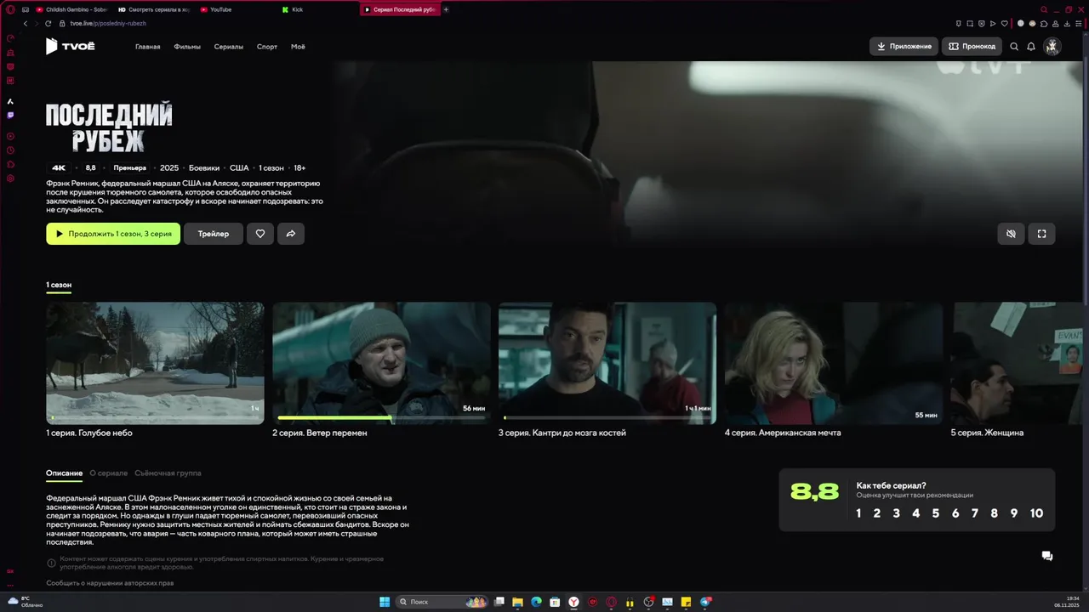1089x612 pixels.
Task: Share the series with arrow button
Action: pyautogui.click(x=291, y=234)
